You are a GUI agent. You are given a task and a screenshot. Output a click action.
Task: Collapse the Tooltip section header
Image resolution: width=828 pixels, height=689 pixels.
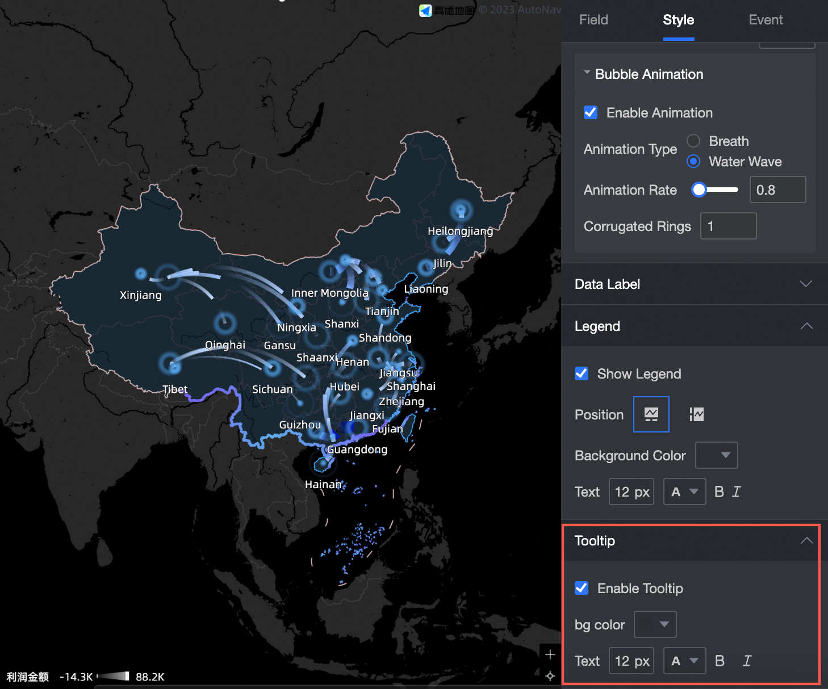click(806, 541)
